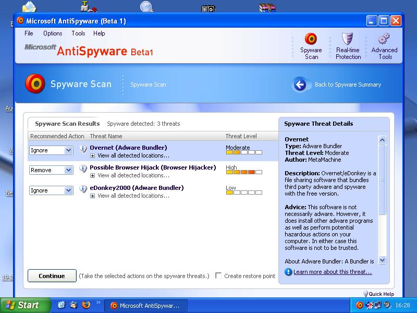Click the taskbar clock showing 16:28
The height and width of the screenshot is (313, 417).
(402, 305)
